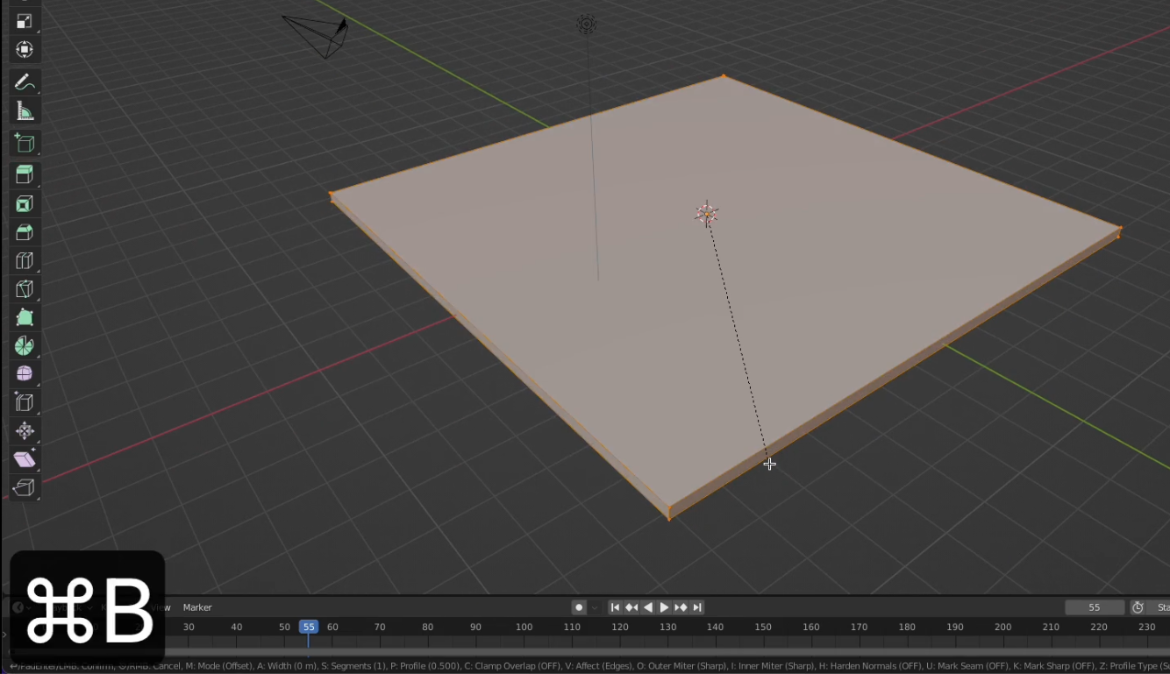
Task: Select the Spin tool
Action: pos(25,345)
